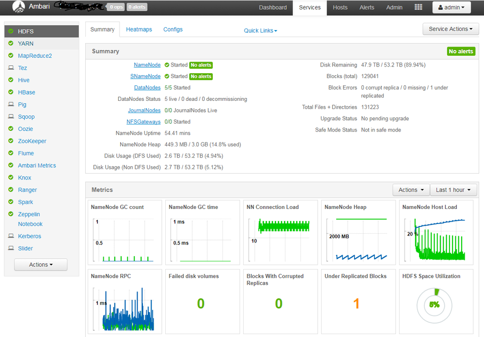The height and width of the screenshot is (337, 484).
Task: Click the green status icon next to Spark
Action: click(11, 202)
